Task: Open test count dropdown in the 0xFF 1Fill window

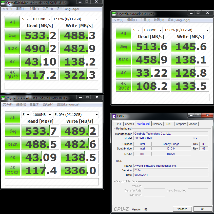Action: tap(25, 19)
